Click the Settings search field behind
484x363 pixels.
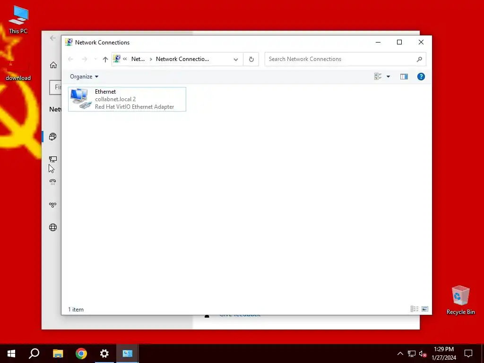[55, 87]
